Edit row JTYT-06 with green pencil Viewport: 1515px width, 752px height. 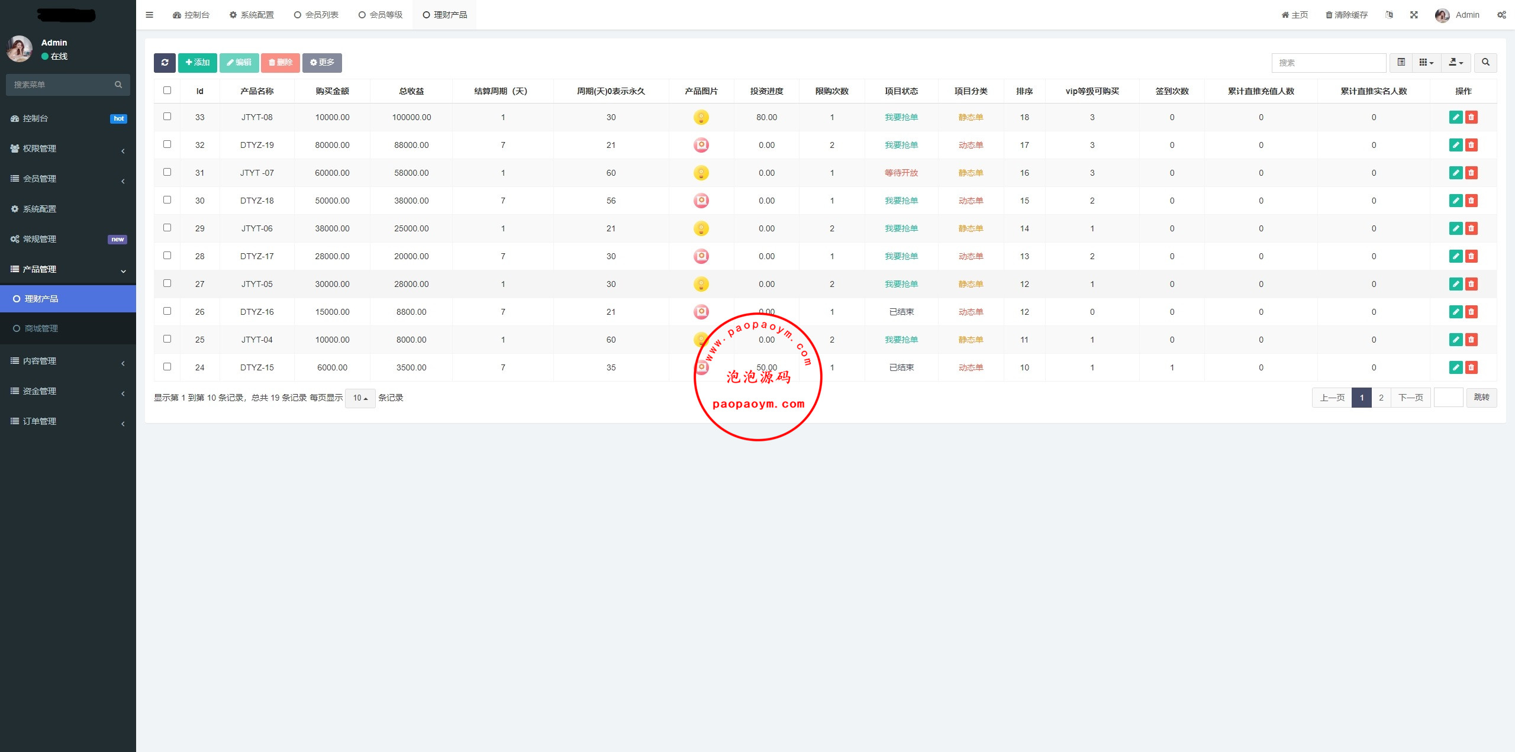pos(1456,228)
